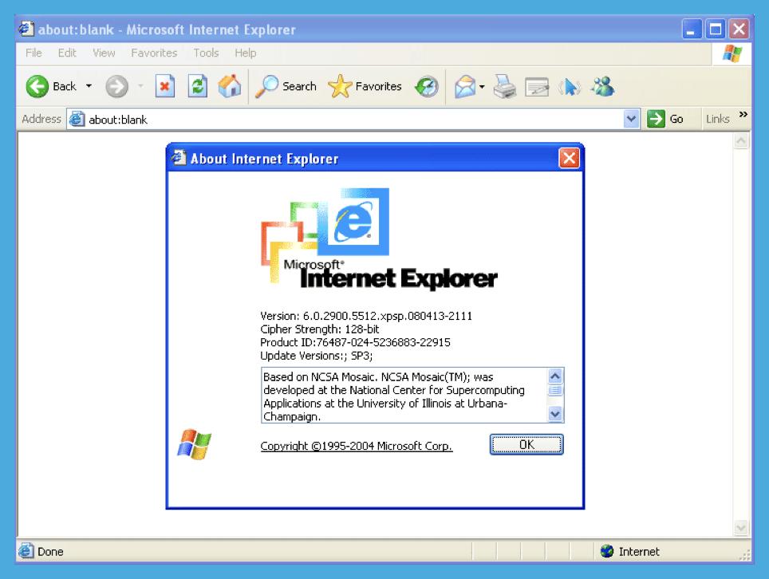The height and width of the screenshot is (579, 769).
Task: Click the Forward arrow icon
Action: [116, 87]
